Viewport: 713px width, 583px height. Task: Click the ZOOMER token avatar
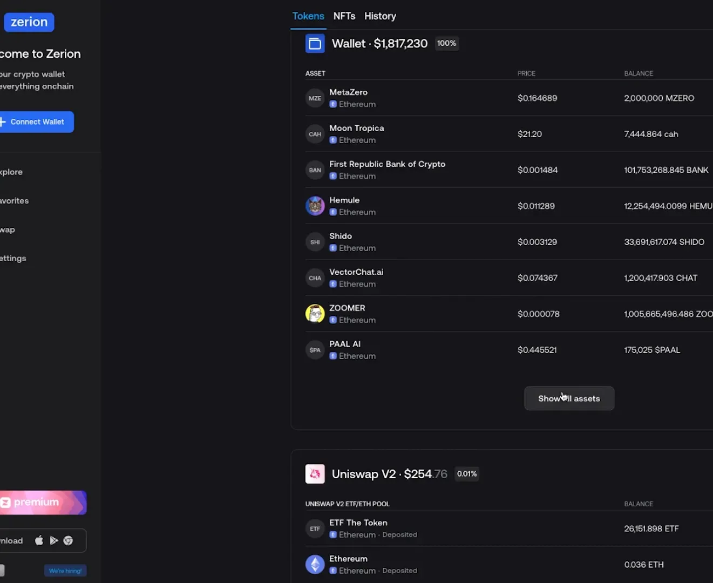[315, 314]
